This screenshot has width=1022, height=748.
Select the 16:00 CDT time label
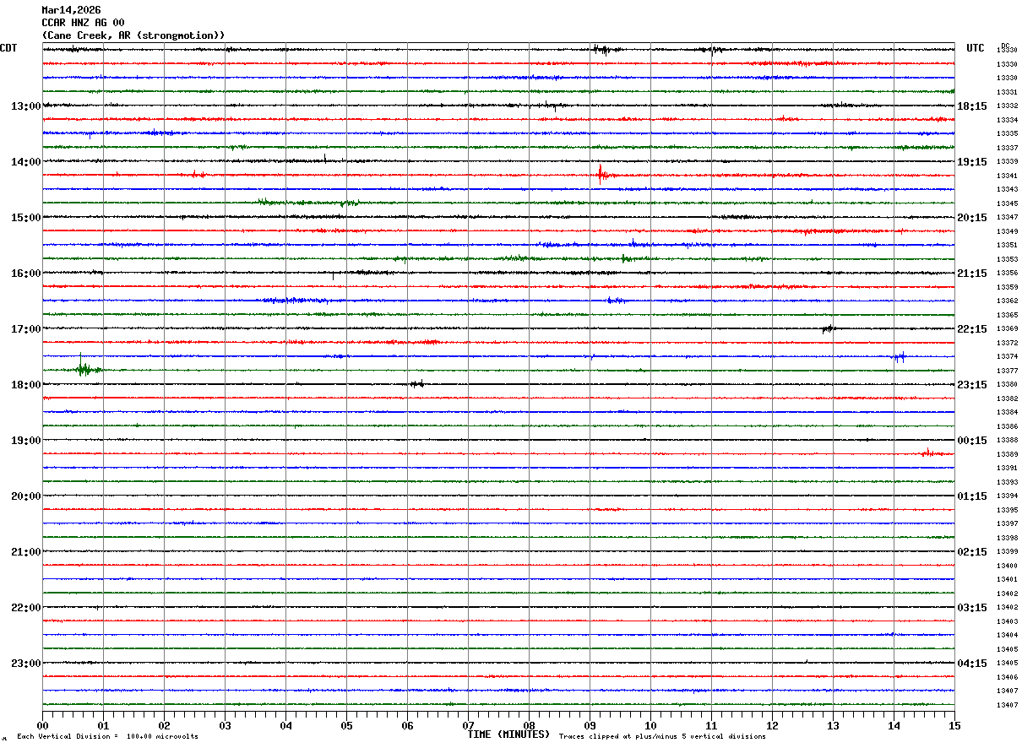[x=26, y=274]
